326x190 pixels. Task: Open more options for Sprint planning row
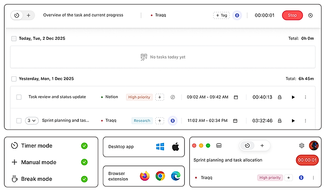tap(305, 121)
